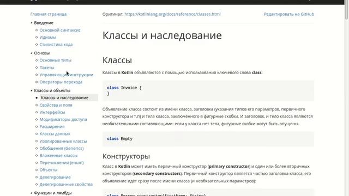Click the Конструкторы section heading
Image resolution: width=349 pixels, height=196 pixels.
point(126,156)
